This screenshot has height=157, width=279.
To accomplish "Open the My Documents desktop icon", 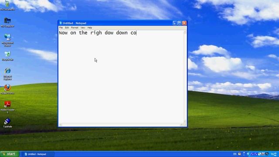I will tap(7, 5).
